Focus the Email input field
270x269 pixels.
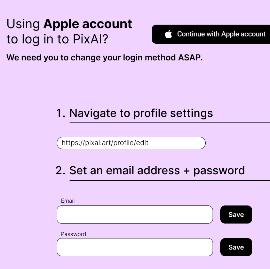click(x=135, y=215)
